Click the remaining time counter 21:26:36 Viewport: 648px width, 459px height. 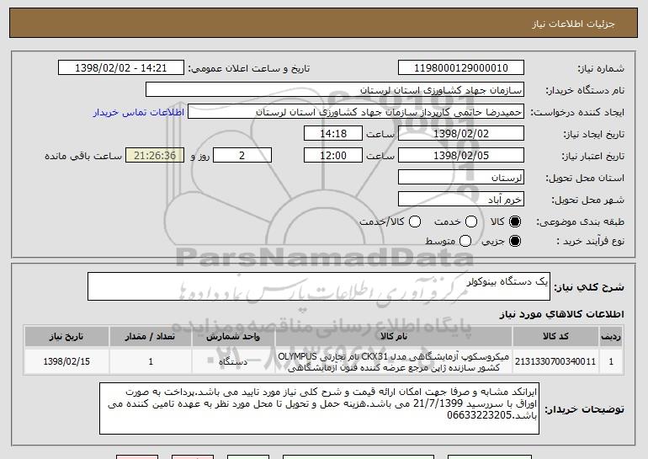(x=155, y=156)
